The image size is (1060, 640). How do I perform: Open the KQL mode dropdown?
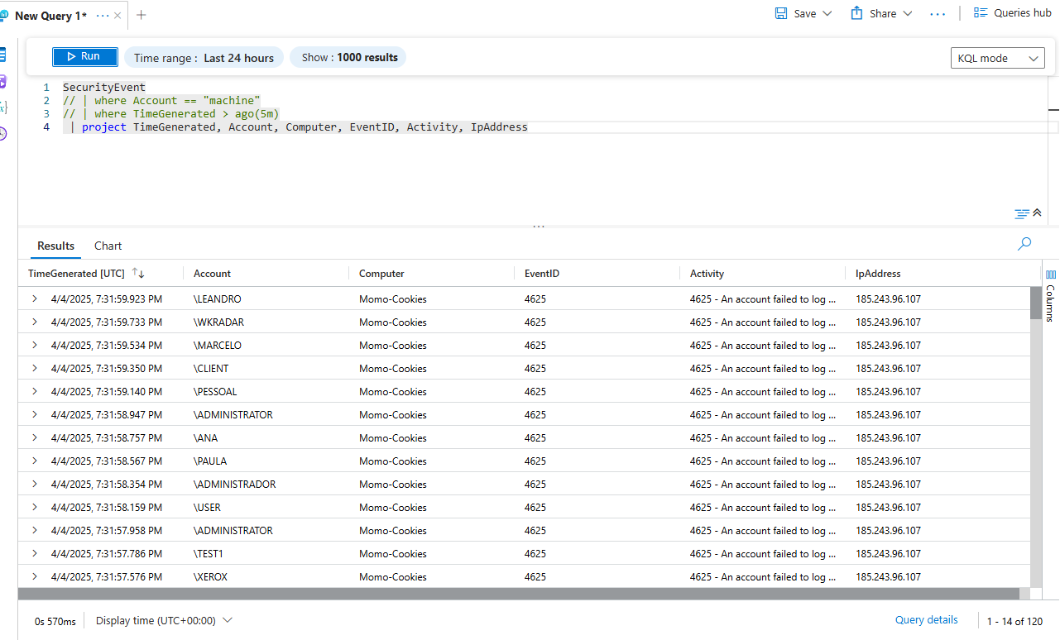(997, 58)
